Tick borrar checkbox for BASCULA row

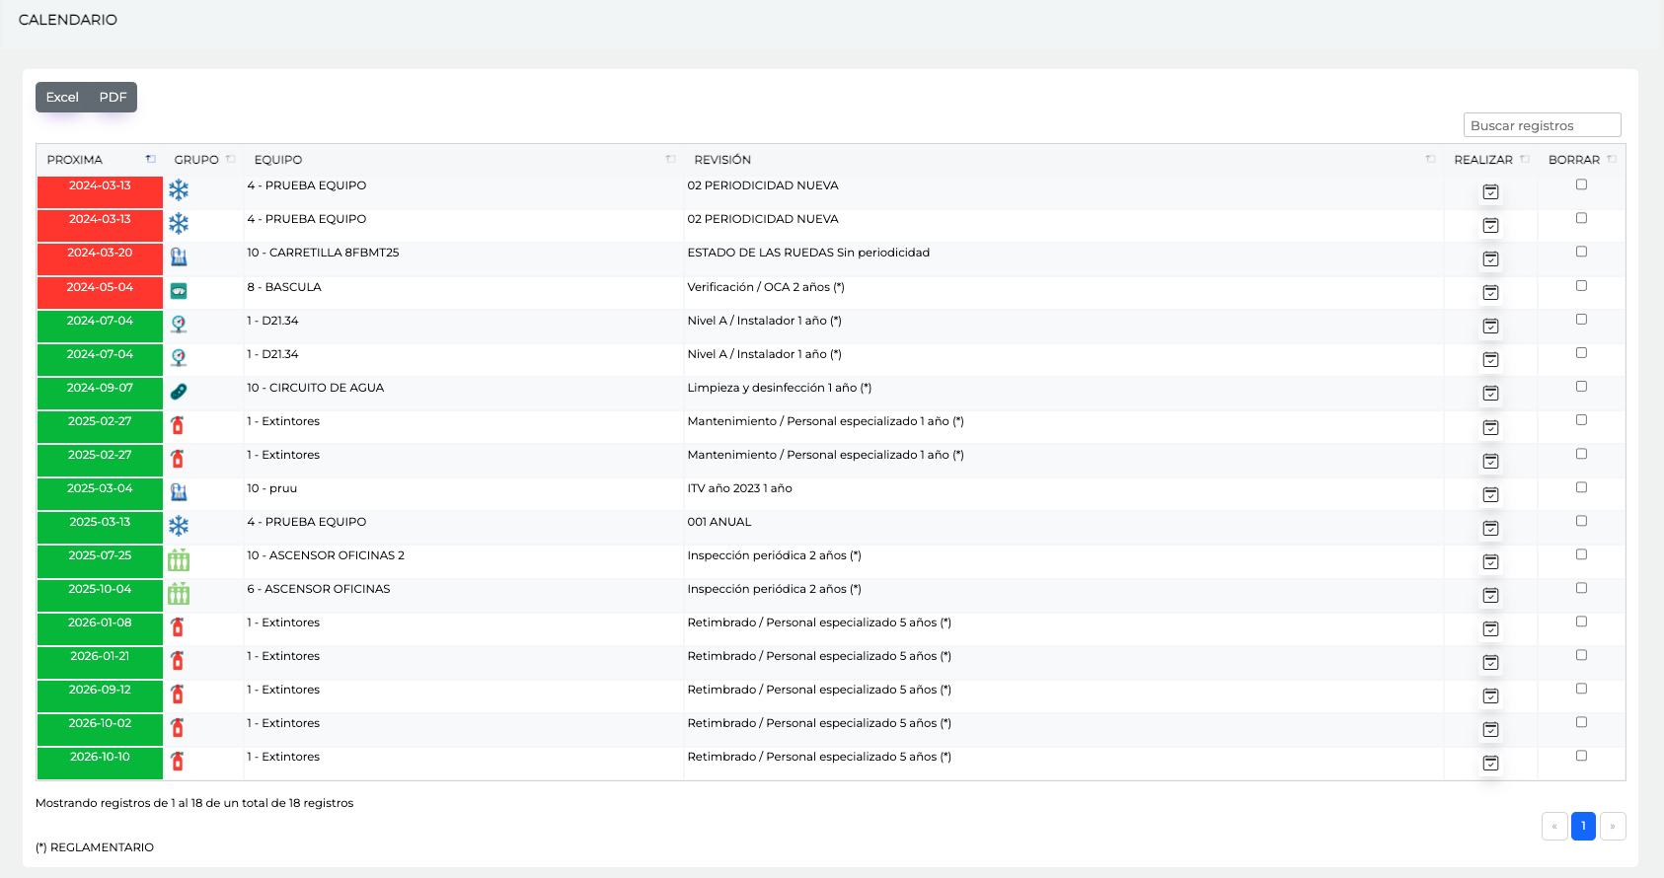tap(1581, 285)
